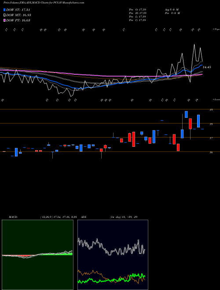Click the MACD panel heading
This screenshot has width=220, height=290.
point(13,217)
